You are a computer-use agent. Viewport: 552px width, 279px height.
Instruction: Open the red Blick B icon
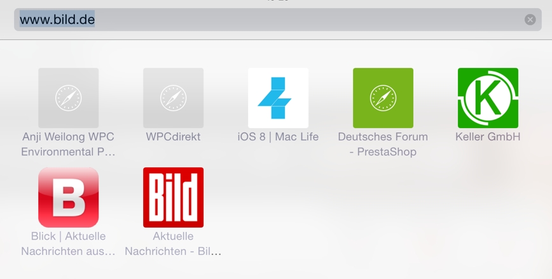[x=68, y=197]
